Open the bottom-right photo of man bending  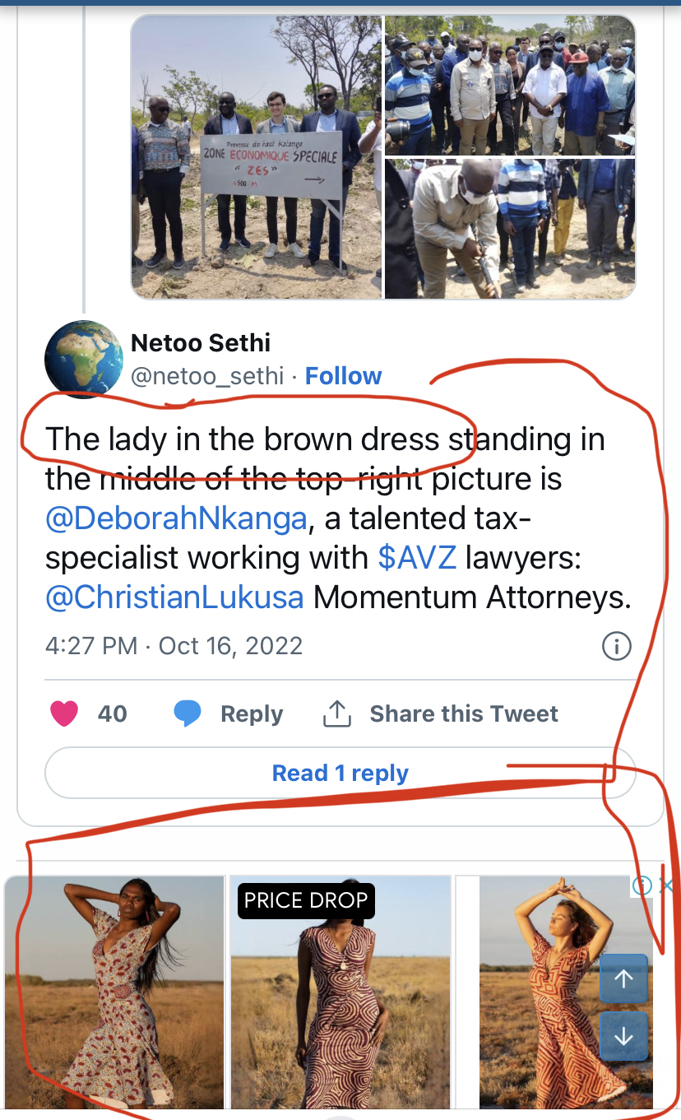click(510, 229)
